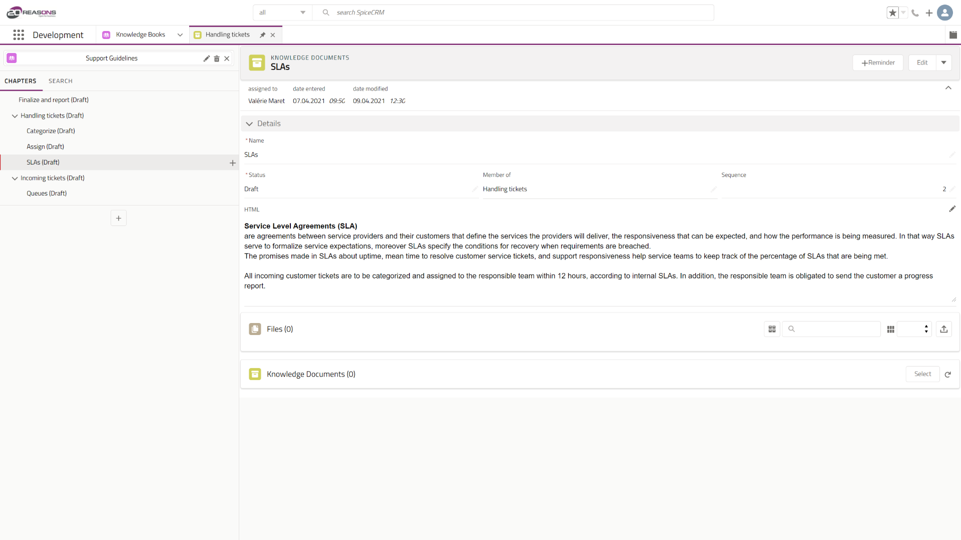Open the dropdown next to Edit

[943, 62]
